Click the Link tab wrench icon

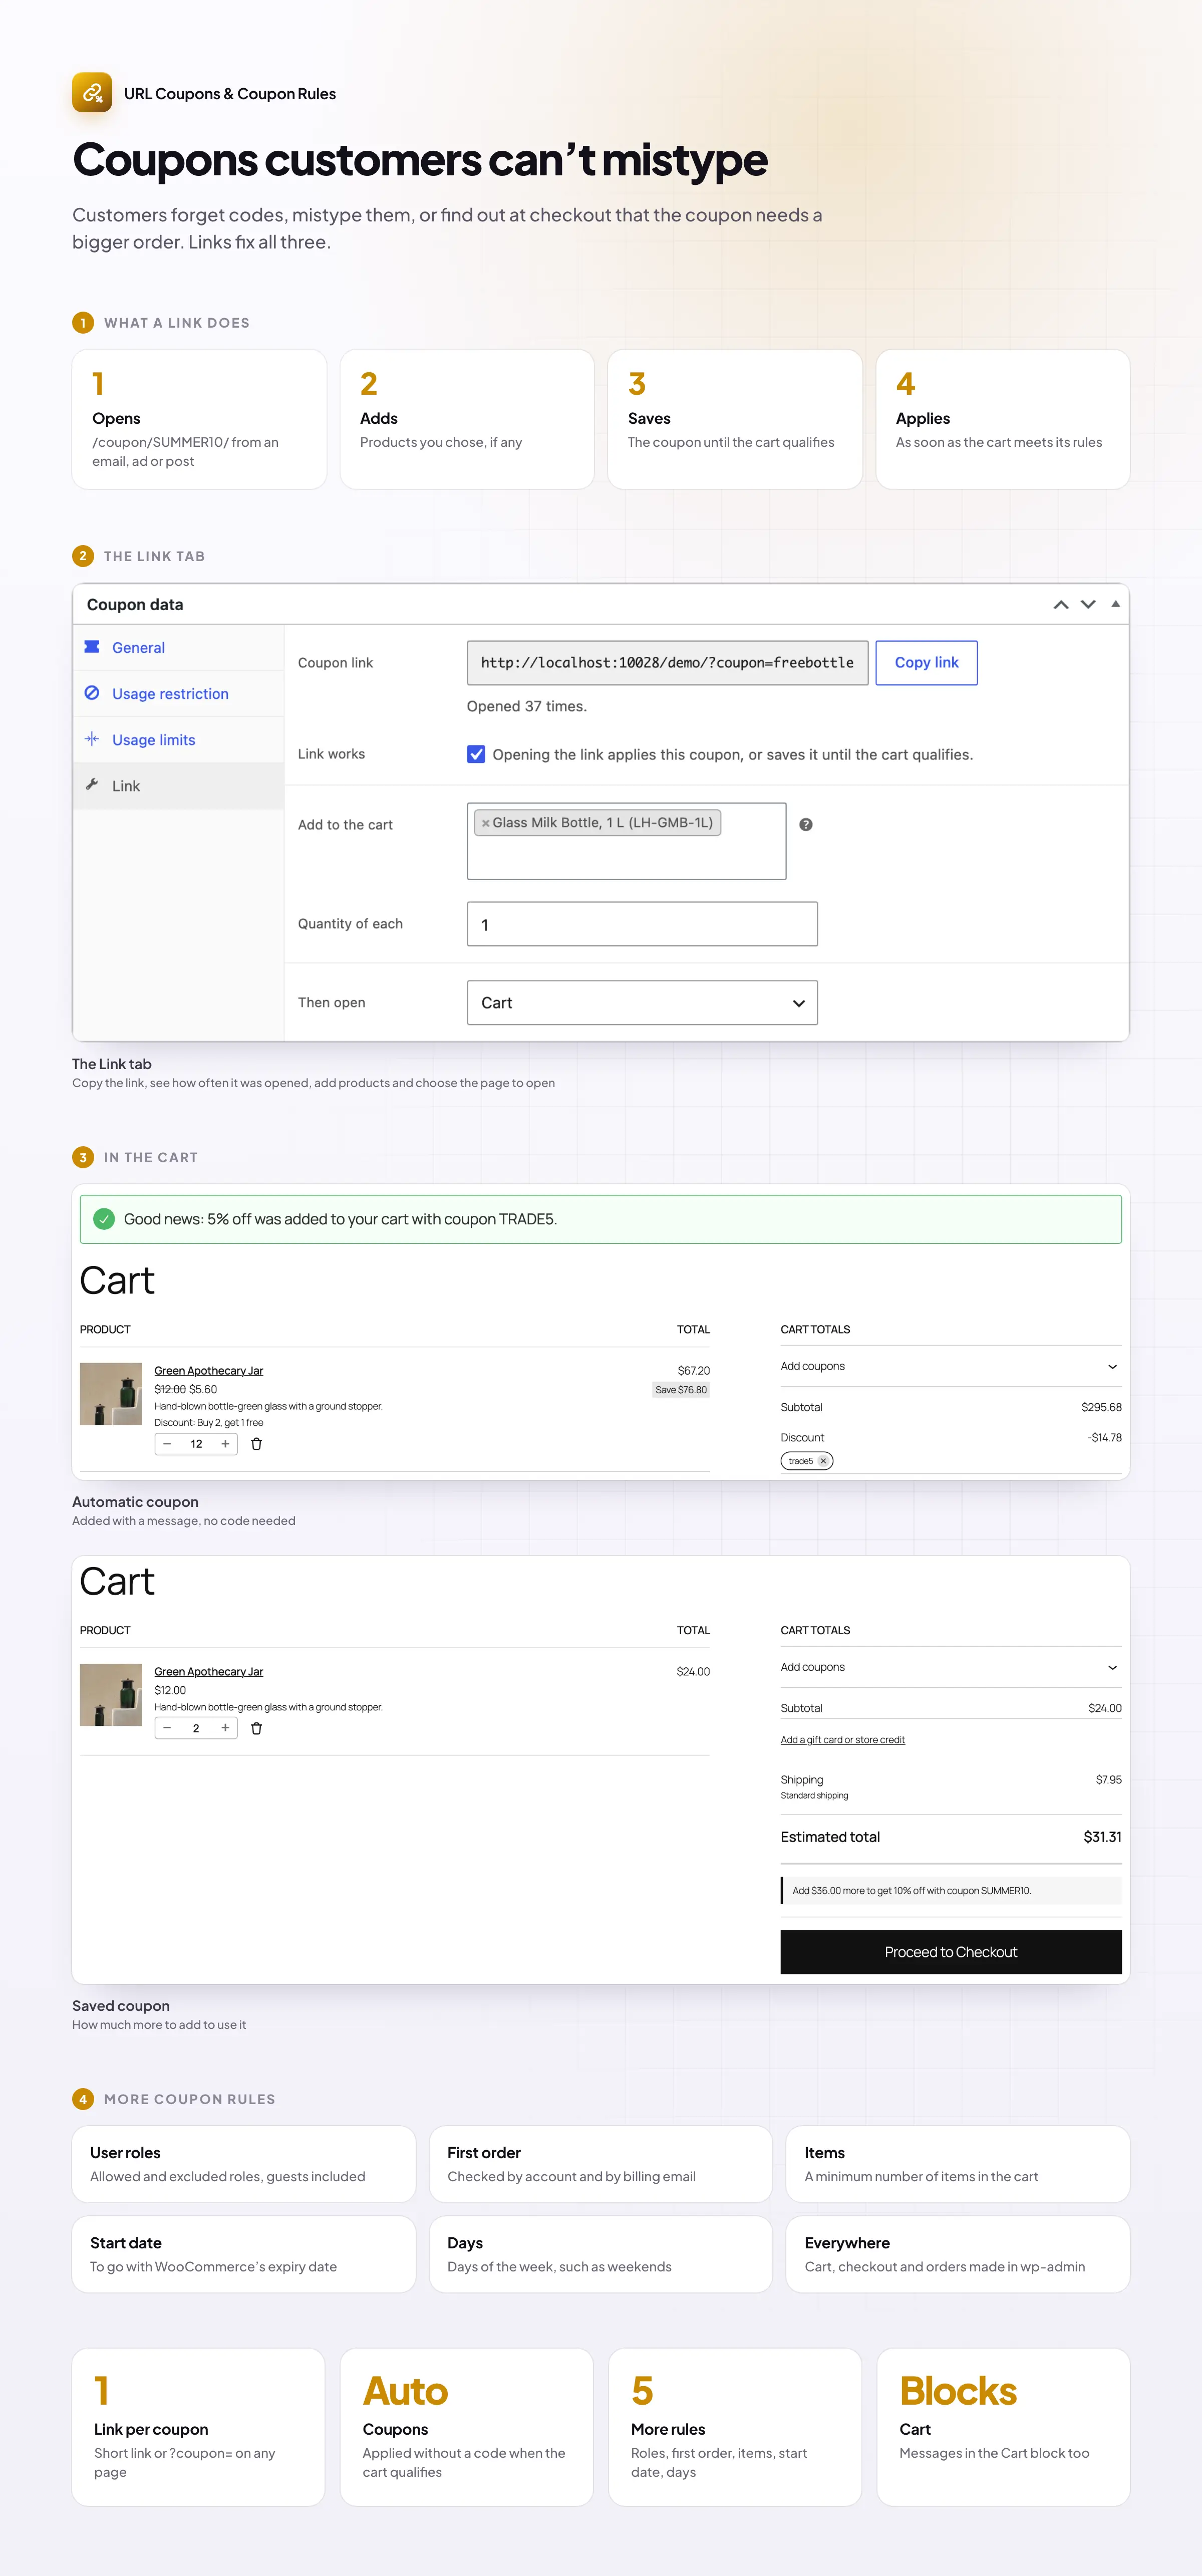[x=92, y=785]
